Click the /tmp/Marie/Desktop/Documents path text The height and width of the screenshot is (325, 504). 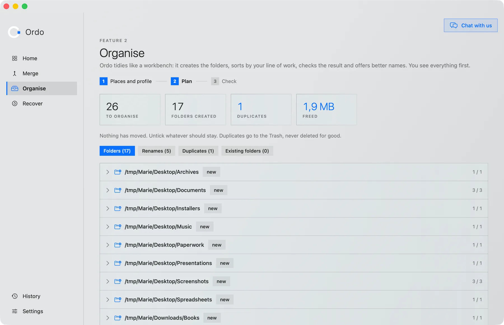click(165, 190)
